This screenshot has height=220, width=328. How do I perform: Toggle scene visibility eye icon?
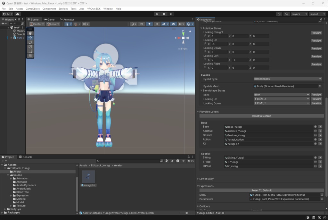[x=173, y=24]
